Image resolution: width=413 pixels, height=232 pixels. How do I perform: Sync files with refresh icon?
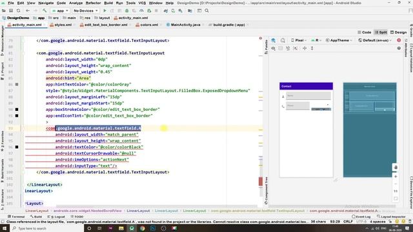(x=18, y=11)
